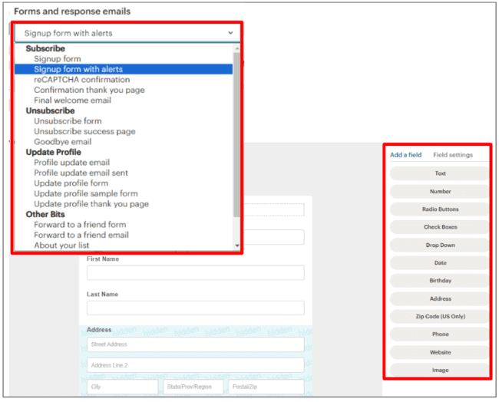This screenshot has height=402, width=499.
Task: Add a Drop Down field
Action: (x=440, y=245)
